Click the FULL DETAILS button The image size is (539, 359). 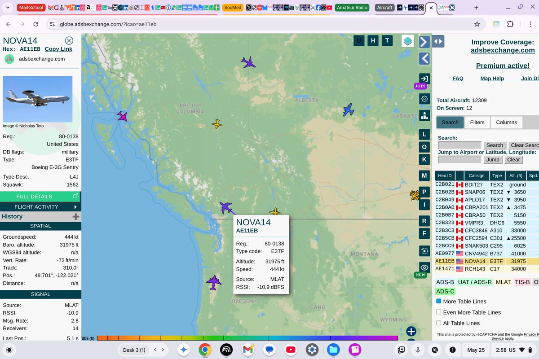pyautogui.click(x=40, y=196)
